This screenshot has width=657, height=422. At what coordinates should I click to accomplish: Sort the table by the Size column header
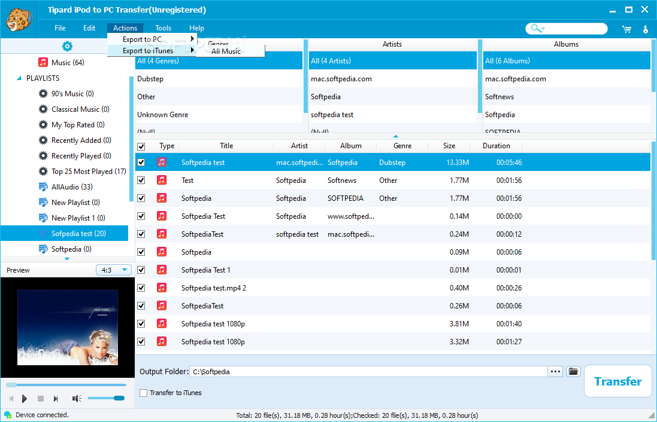pyautogui.click(x=449, y=146)
